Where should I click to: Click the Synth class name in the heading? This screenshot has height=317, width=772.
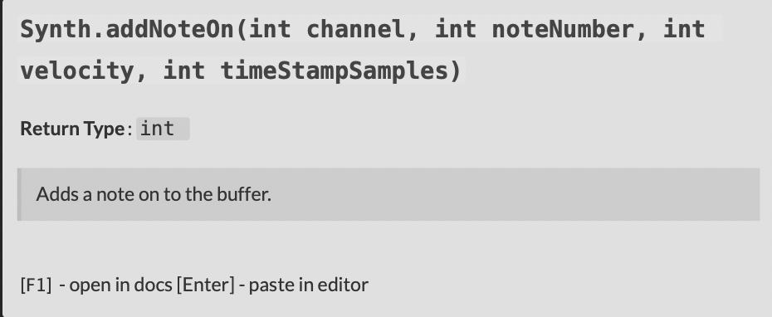click(55, 30)
